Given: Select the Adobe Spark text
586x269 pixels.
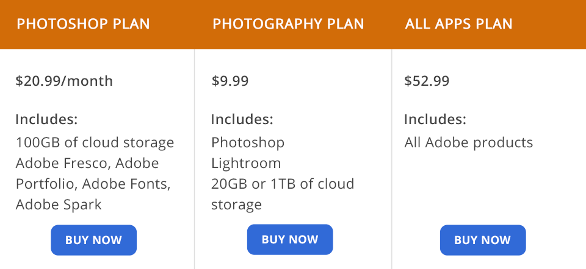Looking at the screenshot, I should tap(59, 204).
